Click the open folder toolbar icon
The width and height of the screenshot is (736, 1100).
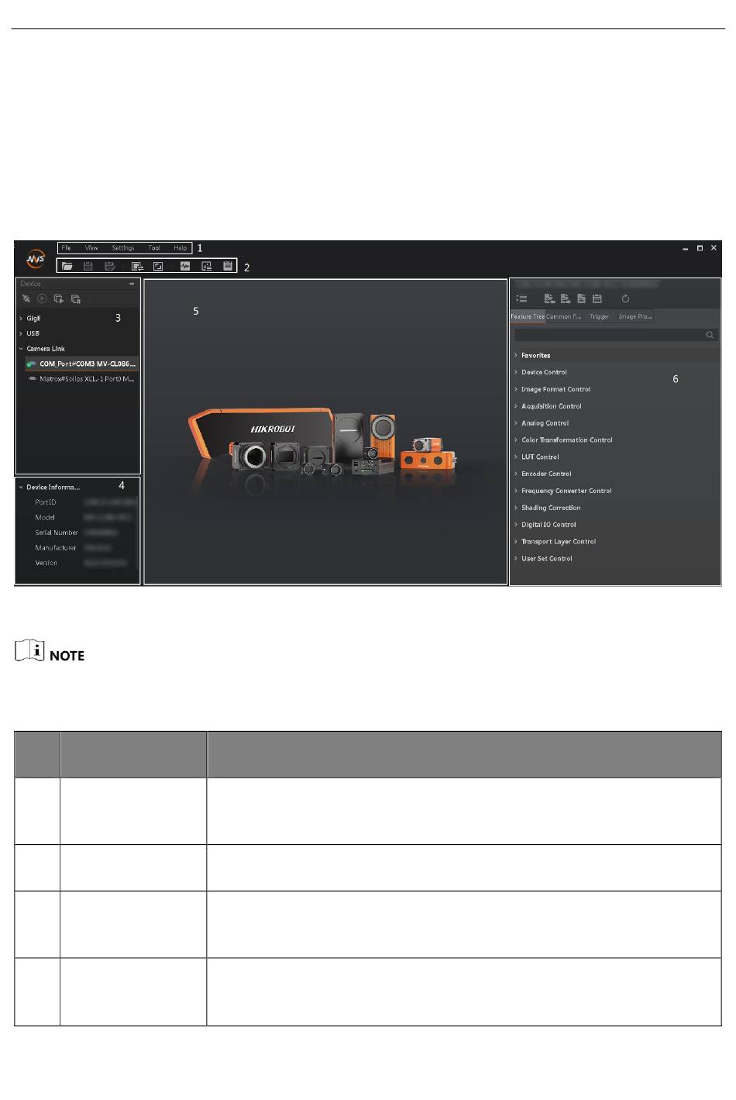67,266
